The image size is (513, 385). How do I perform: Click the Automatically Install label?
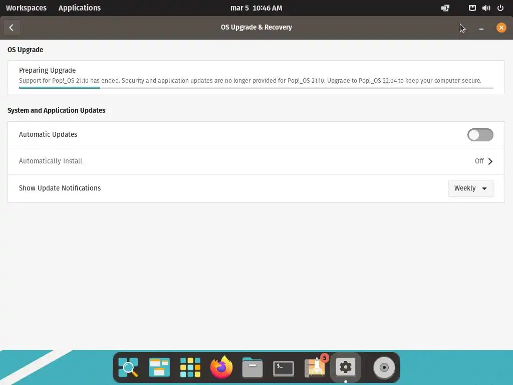(x=51, y=161)
